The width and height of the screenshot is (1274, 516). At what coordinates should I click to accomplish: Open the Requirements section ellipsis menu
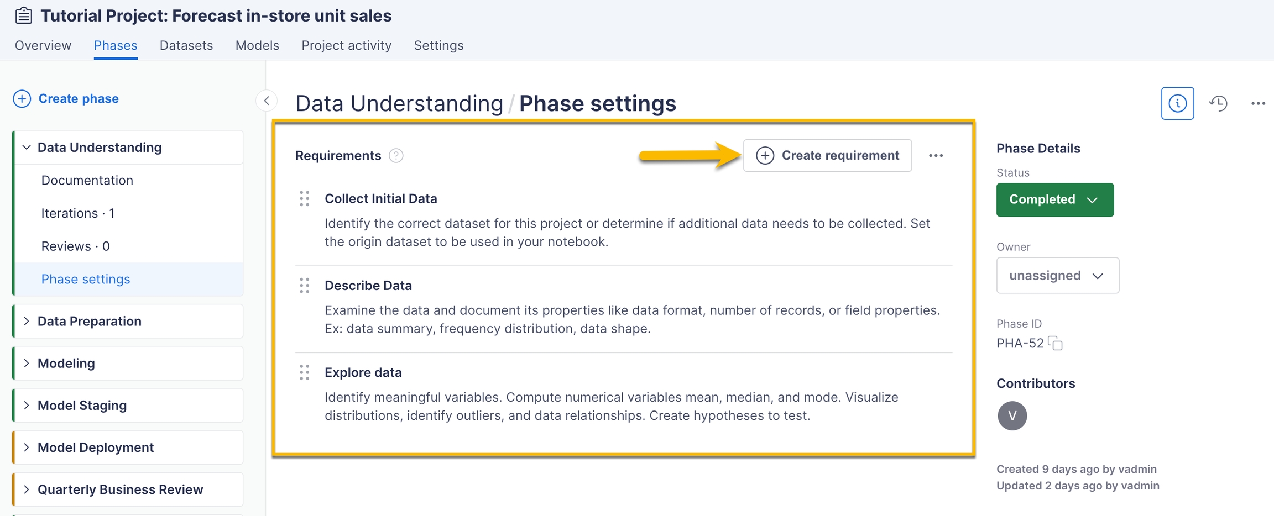coord(936,156)
